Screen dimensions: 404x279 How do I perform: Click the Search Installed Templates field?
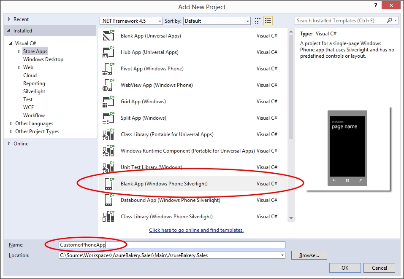(340, 20)
